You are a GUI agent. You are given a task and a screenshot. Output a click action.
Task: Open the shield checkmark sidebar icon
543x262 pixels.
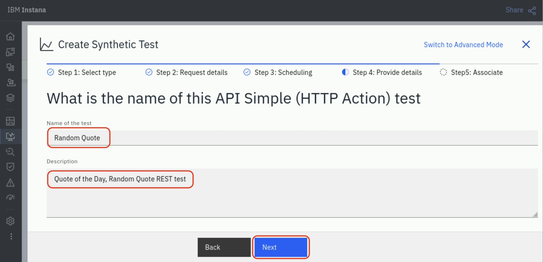10,167
